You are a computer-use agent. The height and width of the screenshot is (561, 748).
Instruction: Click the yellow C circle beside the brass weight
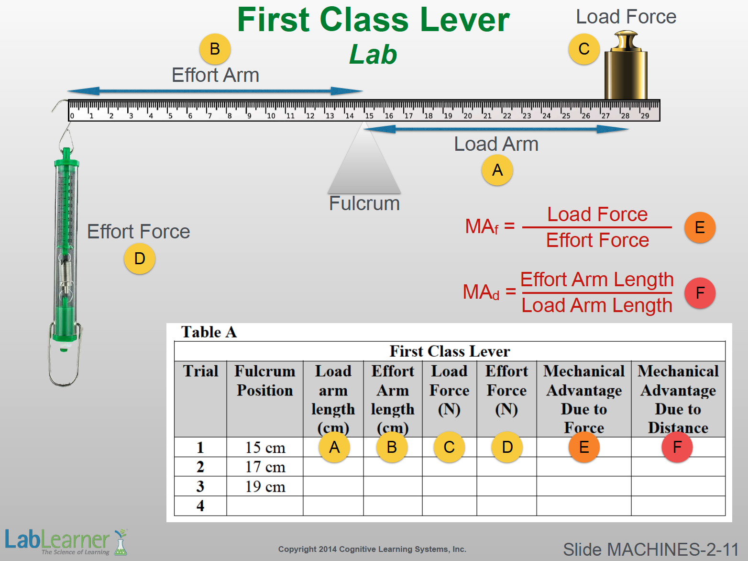584,49
